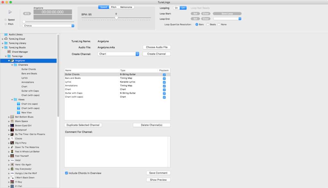The image size is (328, 188).
Task: Click the Help! album thumbnail
Action: (x=12, y=160)
